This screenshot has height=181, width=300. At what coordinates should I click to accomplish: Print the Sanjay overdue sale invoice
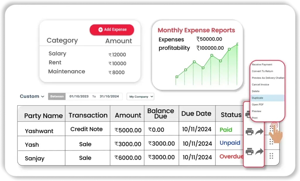[x=249, y=152]
